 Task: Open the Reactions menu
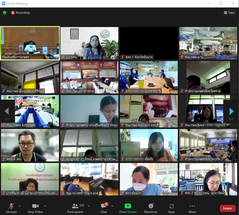(151, 208)
